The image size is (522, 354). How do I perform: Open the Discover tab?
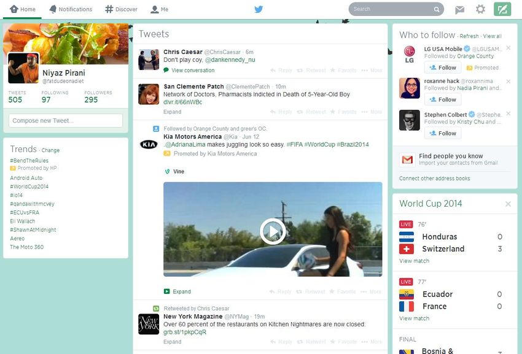pyautogui.click(x=121, y=9)
